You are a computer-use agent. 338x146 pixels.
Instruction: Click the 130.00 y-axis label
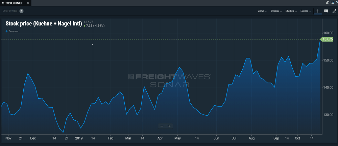click(329, 115)
